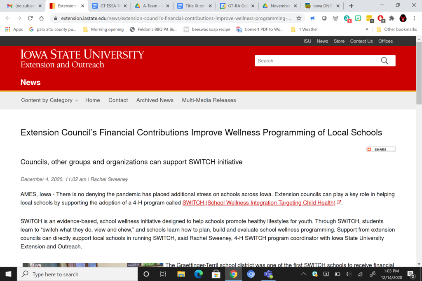
Task: Go back to the previous page
Action: (7, 18)
